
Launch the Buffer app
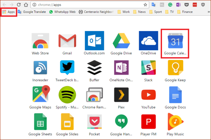(x=94, y=71)
